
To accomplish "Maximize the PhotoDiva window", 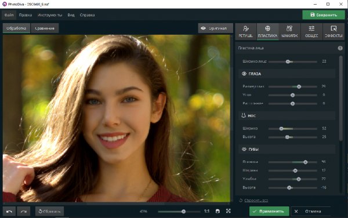I will (328, 4).
